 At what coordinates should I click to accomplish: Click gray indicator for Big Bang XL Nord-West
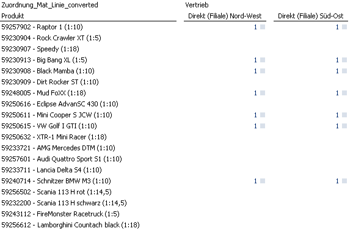coord(263,60)
